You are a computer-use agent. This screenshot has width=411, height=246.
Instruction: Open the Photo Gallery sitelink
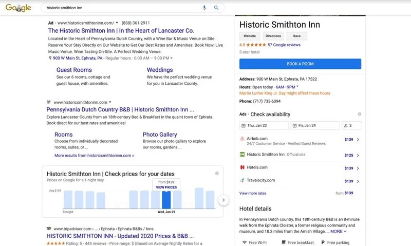(160, 135)
